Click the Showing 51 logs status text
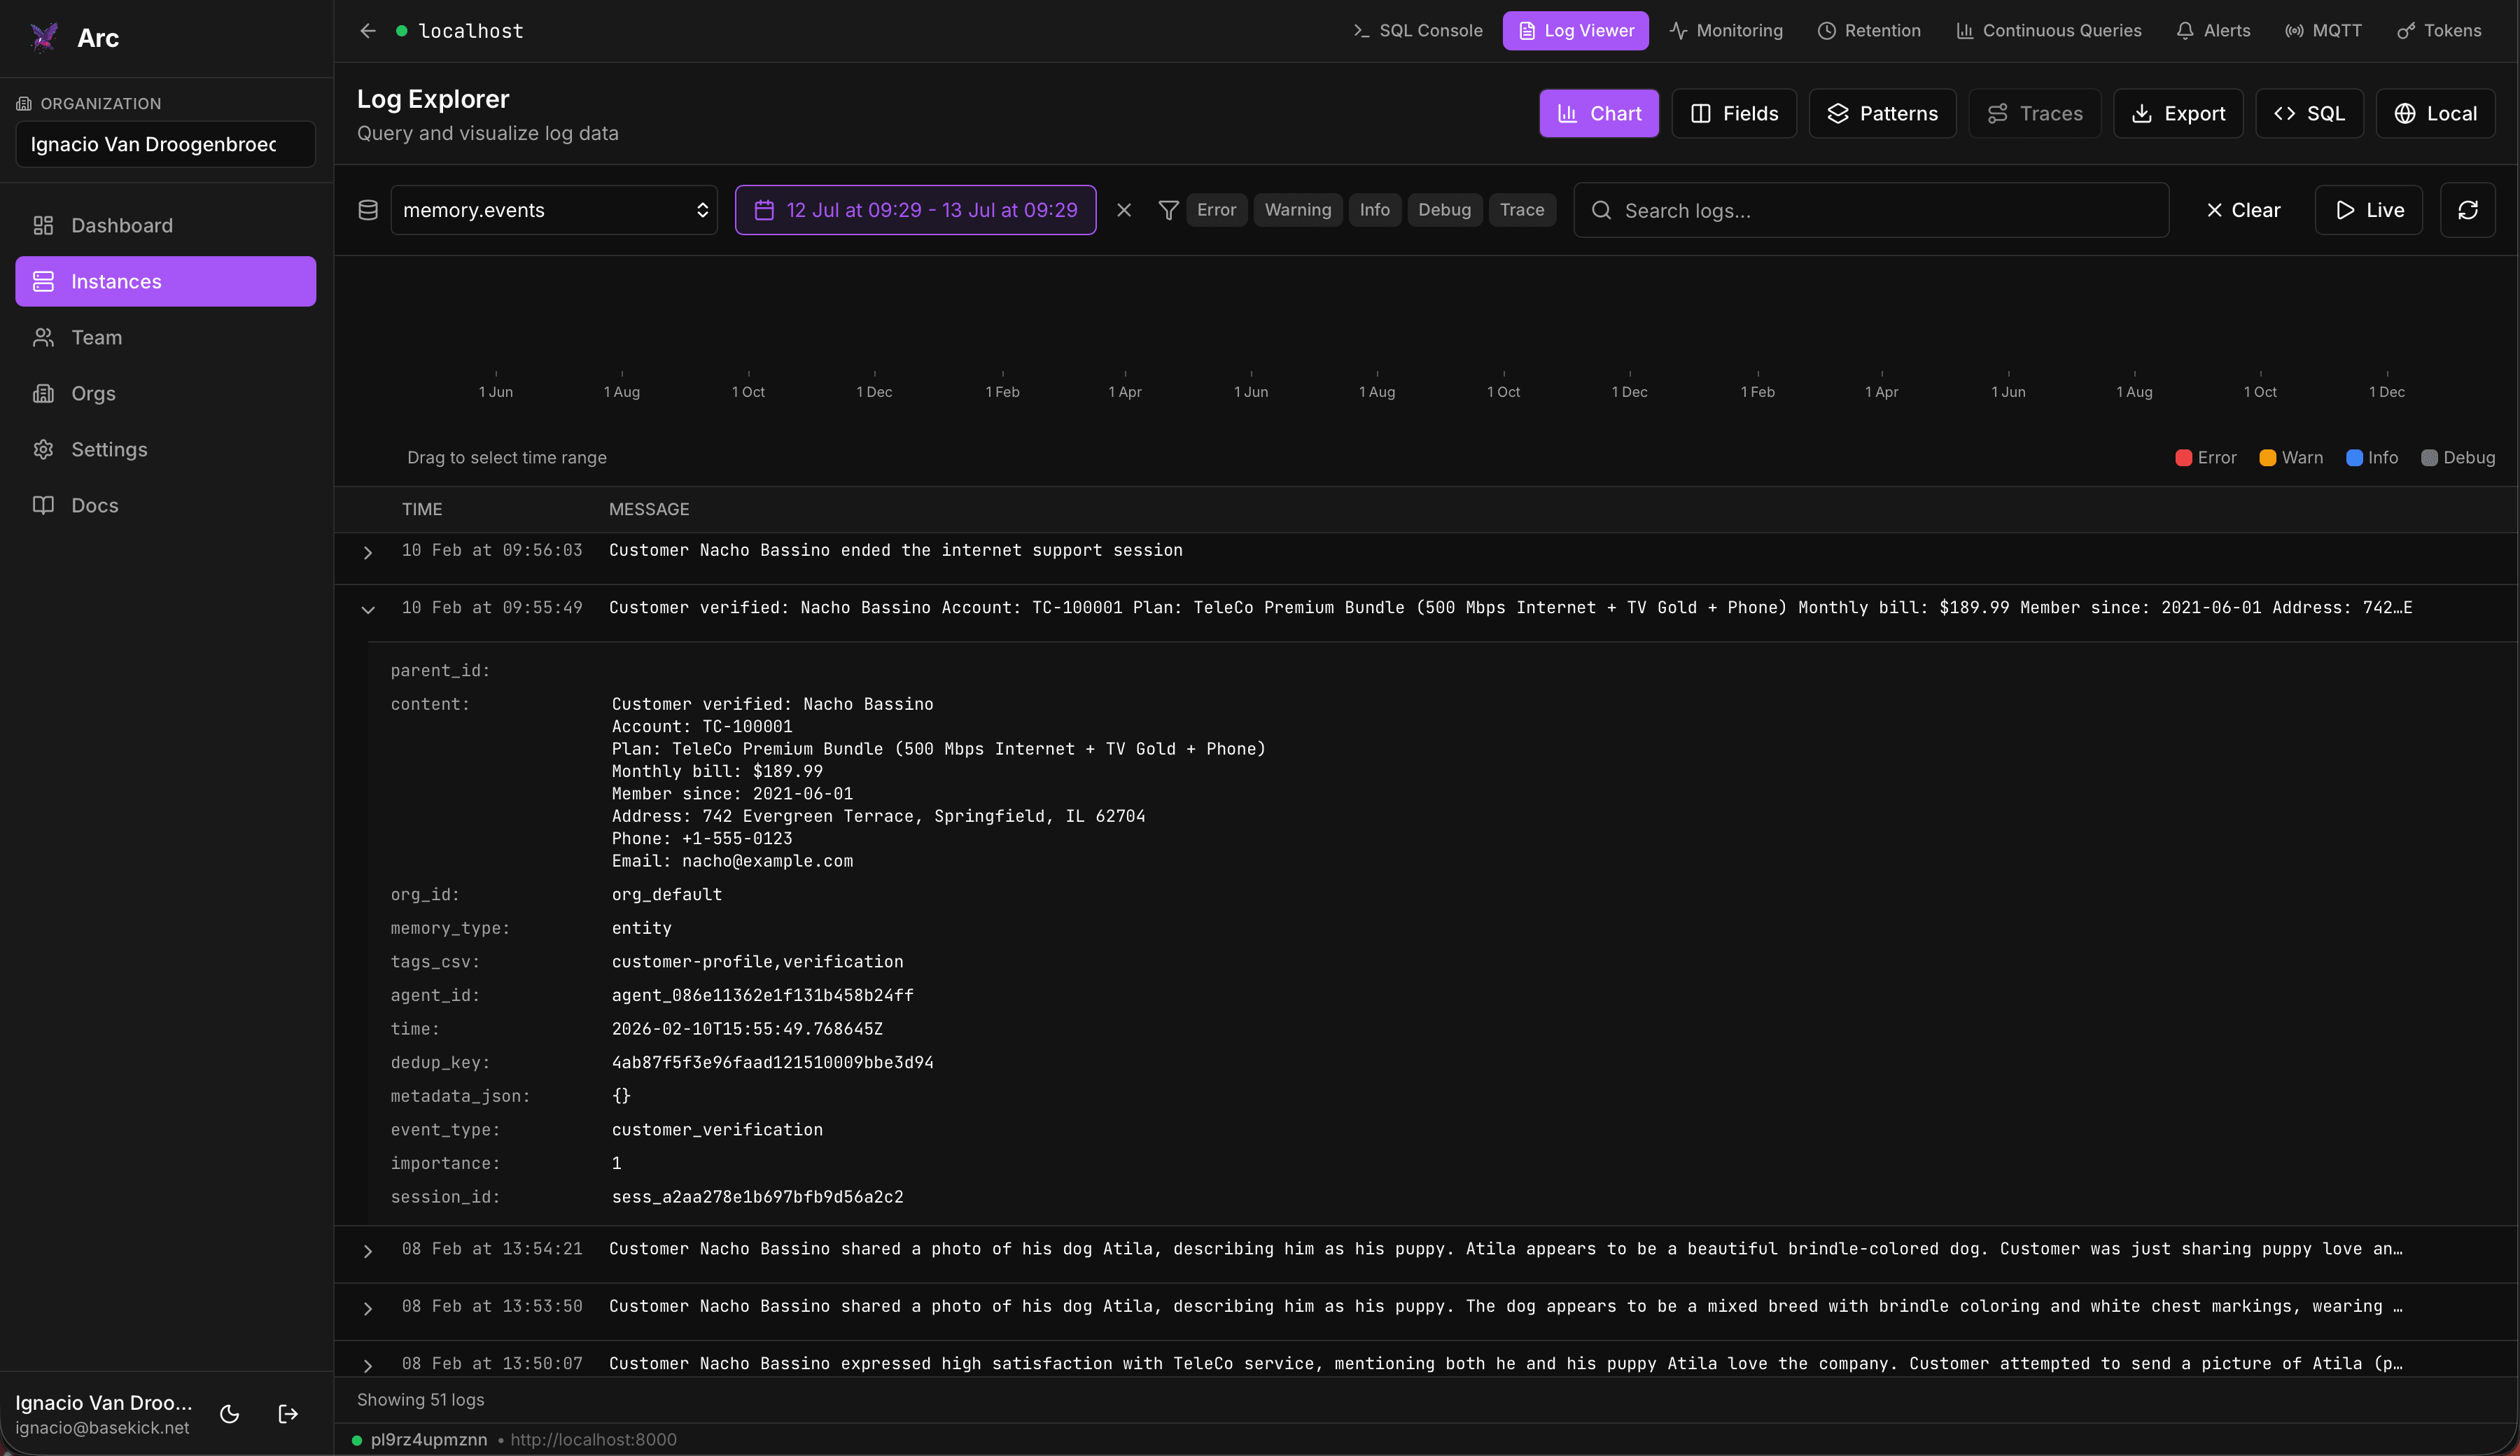 tap(420, 1399)
